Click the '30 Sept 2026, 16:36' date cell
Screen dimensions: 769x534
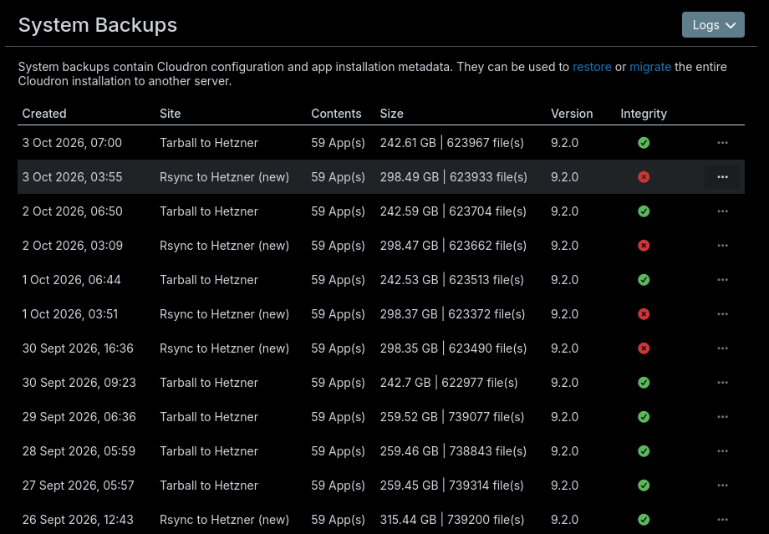tap(78, 348)
